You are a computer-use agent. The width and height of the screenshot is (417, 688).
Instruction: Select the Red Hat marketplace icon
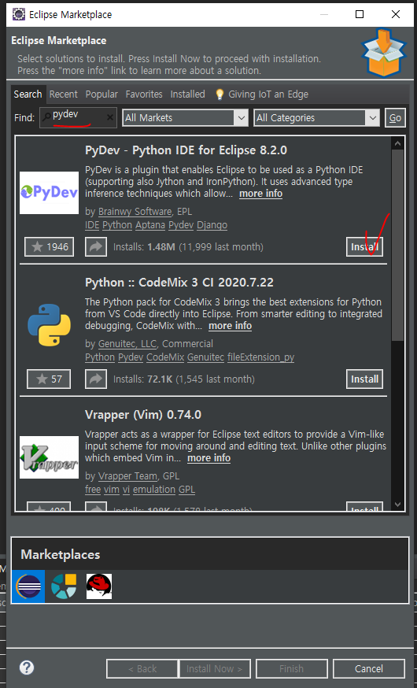(98, 586)
